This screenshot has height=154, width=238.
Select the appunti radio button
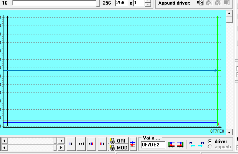coord(210,147)
